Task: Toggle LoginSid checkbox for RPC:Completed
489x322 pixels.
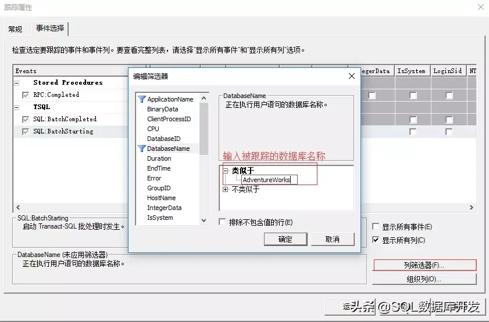Action: click(449, 95)
